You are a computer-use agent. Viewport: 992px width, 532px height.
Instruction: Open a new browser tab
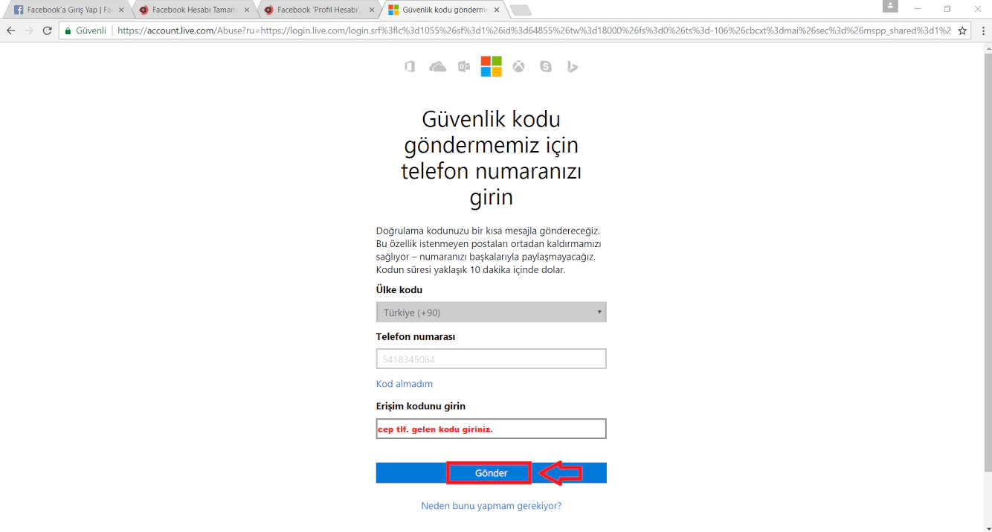pos(521,10)
